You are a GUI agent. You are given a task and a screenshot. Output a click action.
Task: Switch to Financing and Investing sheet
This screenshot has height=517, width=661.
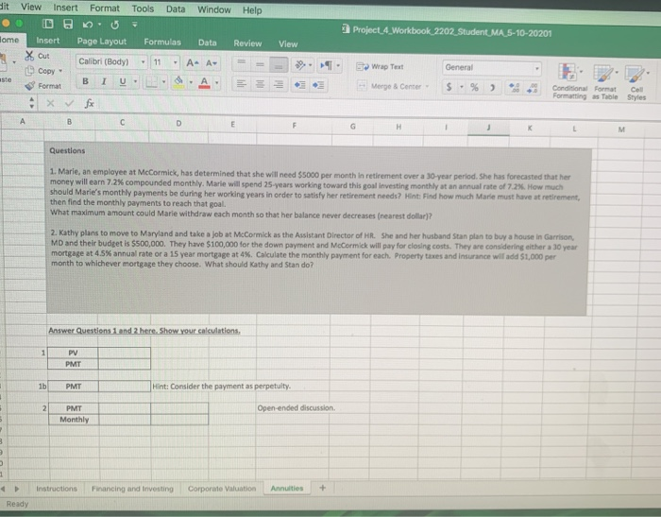pos(132,489)
